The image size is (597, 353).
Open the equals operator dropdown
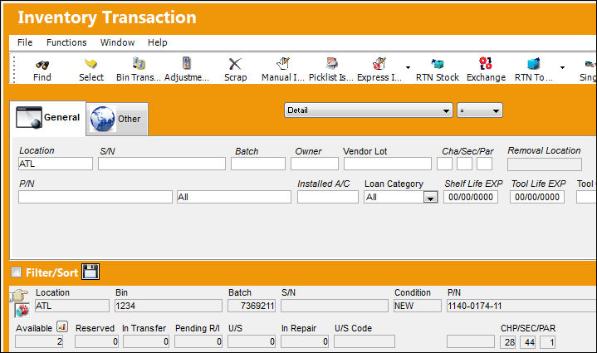(480, 110)
